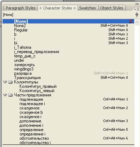Select the определение i style

[68, 134]
